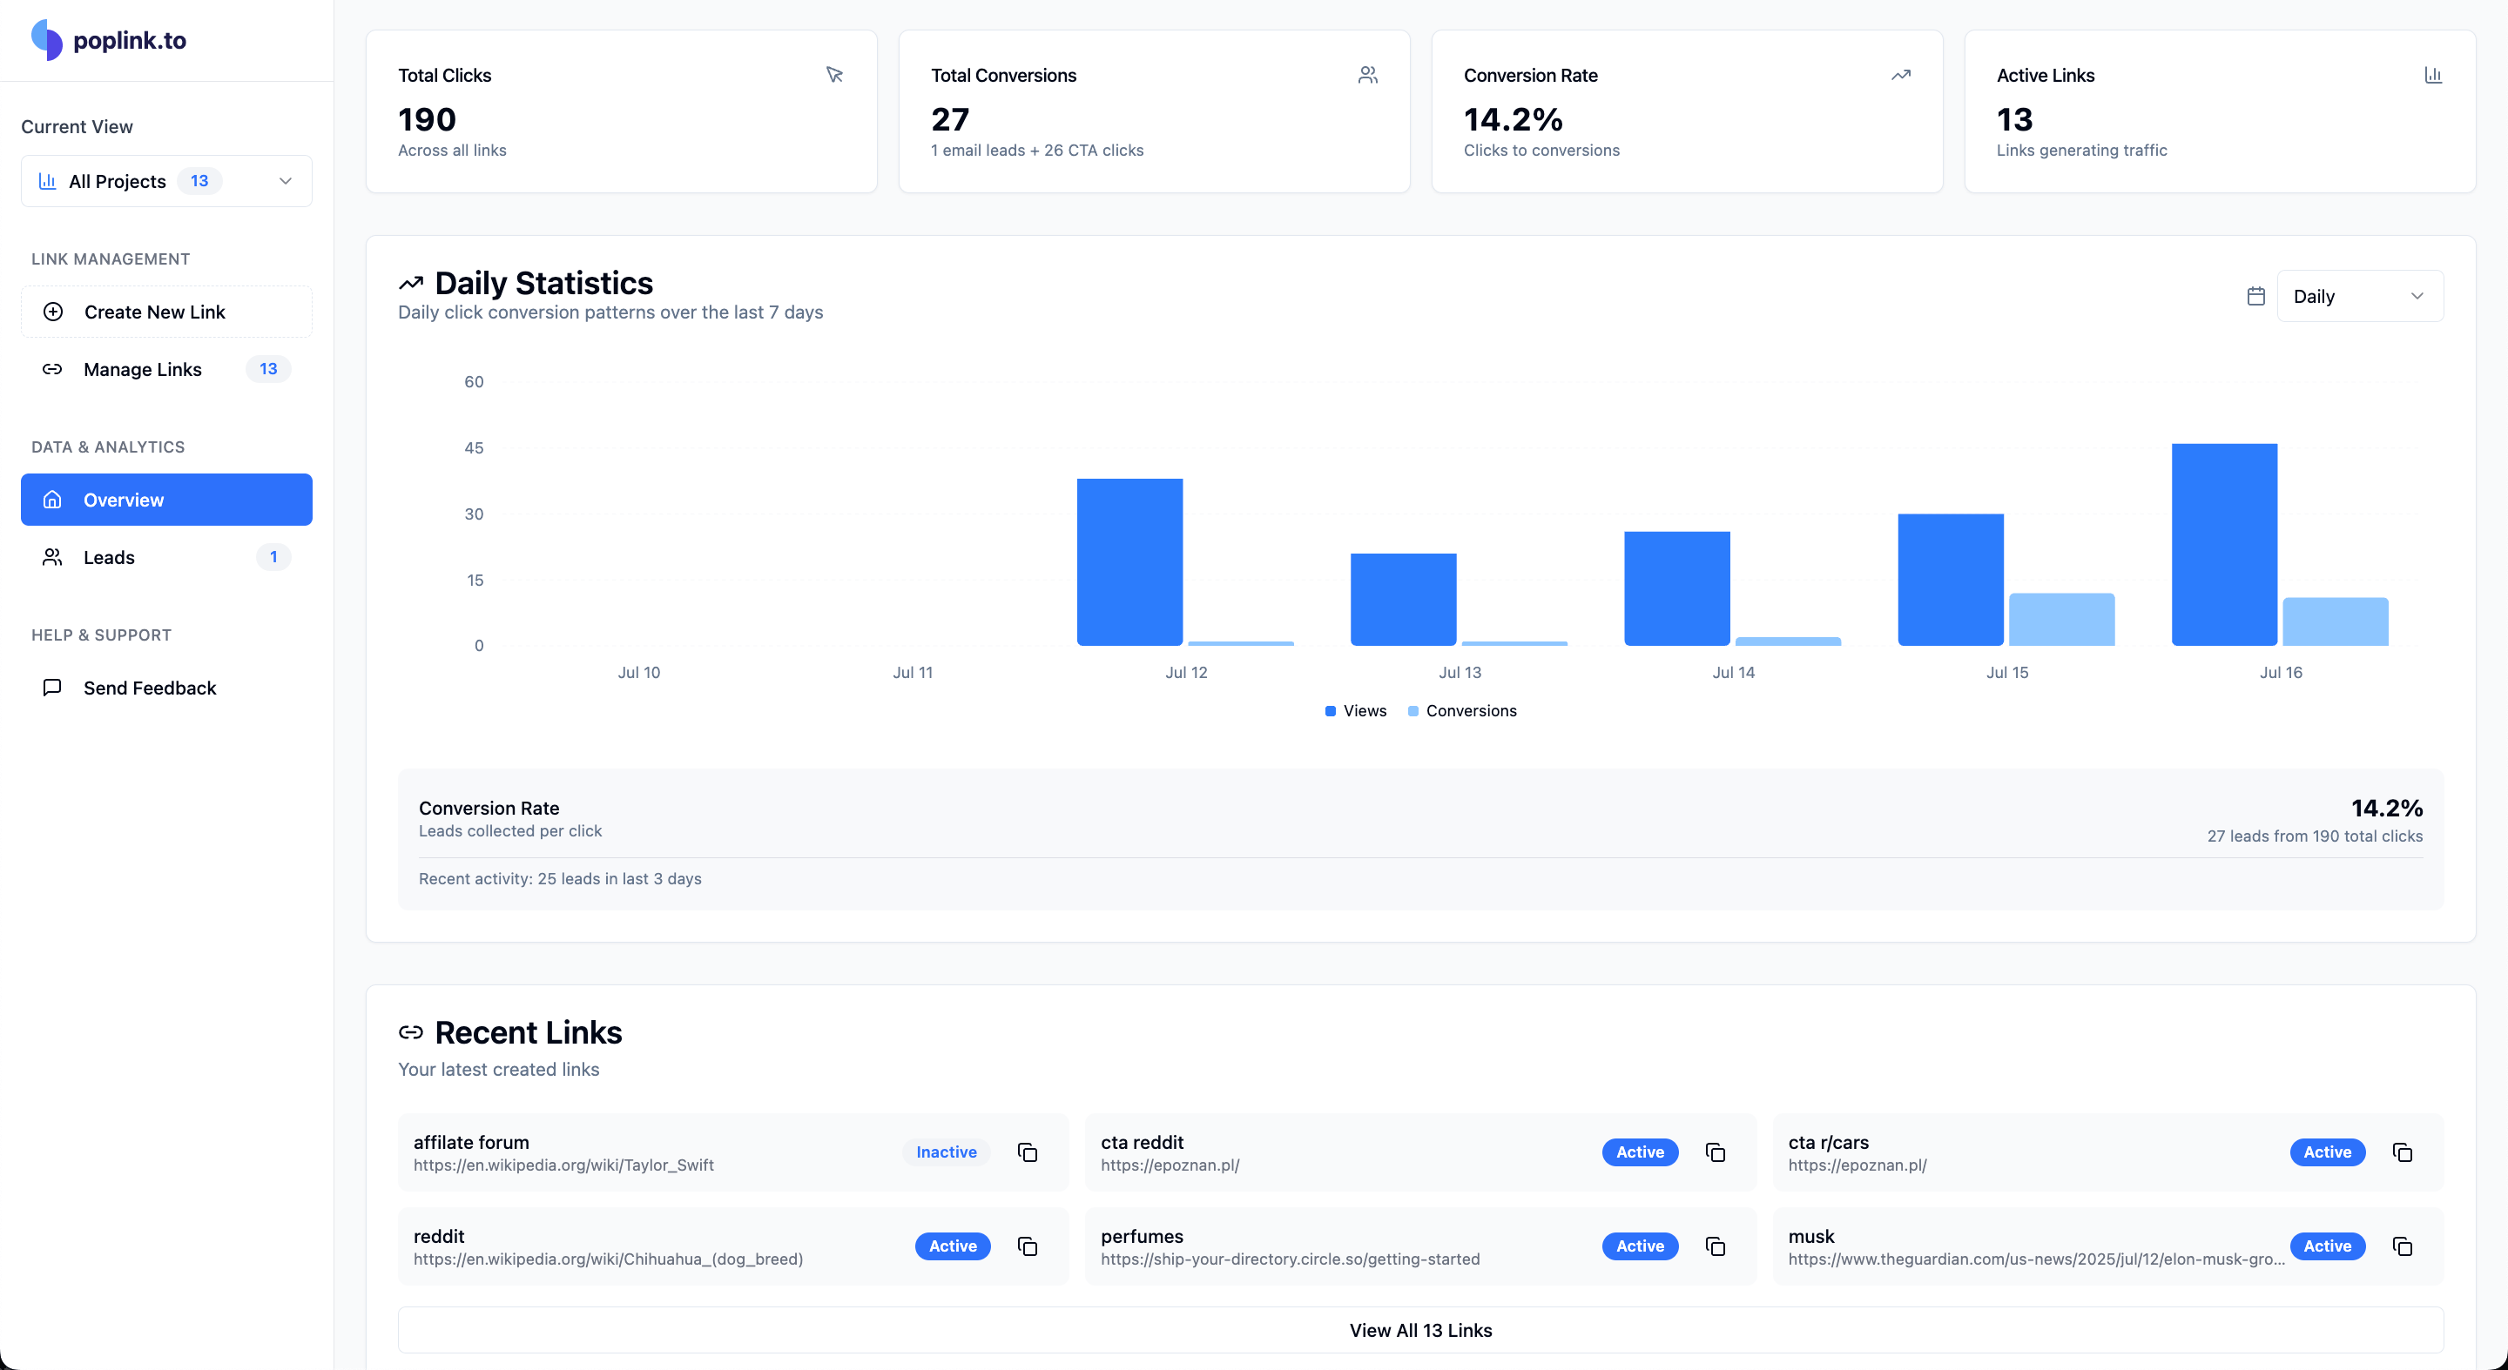The height and width of the screenshot is (1370, 2508).
Task: Click the Taylor_Swift wikipedia URL
Action: pos(563,1165)
